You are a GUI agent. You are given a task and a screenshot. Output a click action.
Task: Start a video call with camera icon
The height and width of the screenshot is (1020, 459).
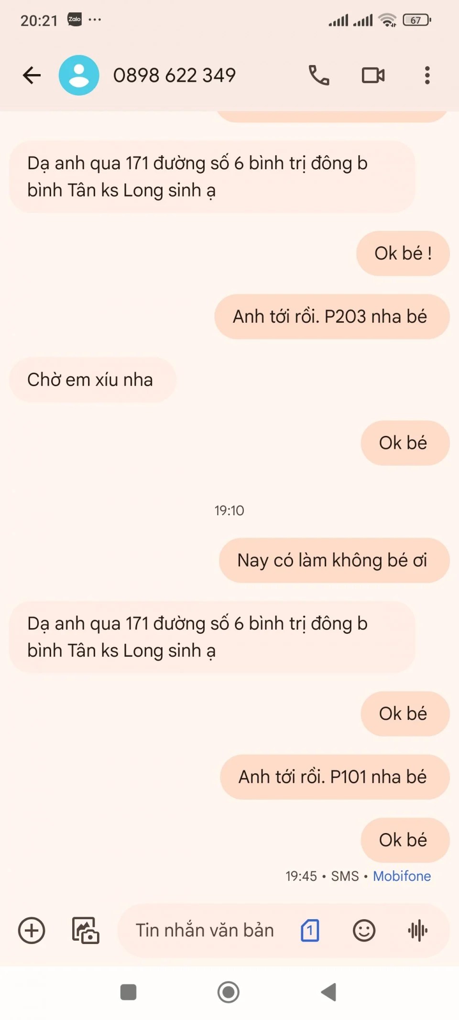373,75
